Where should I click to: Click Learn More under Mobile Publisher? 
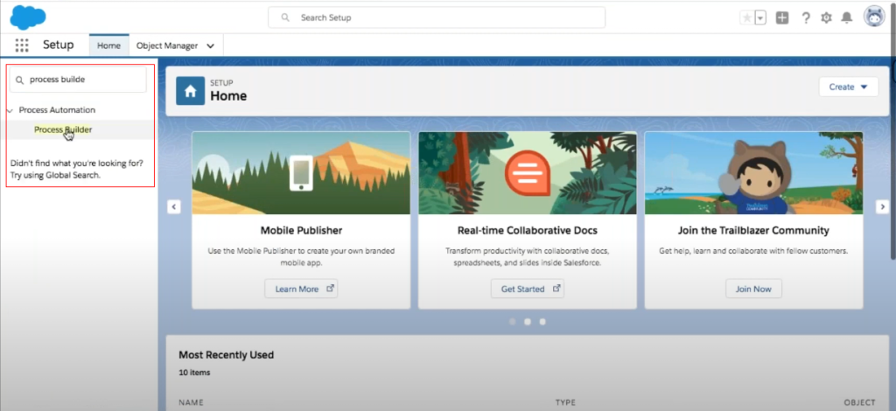pyautogui.click(x=301, y=289)
